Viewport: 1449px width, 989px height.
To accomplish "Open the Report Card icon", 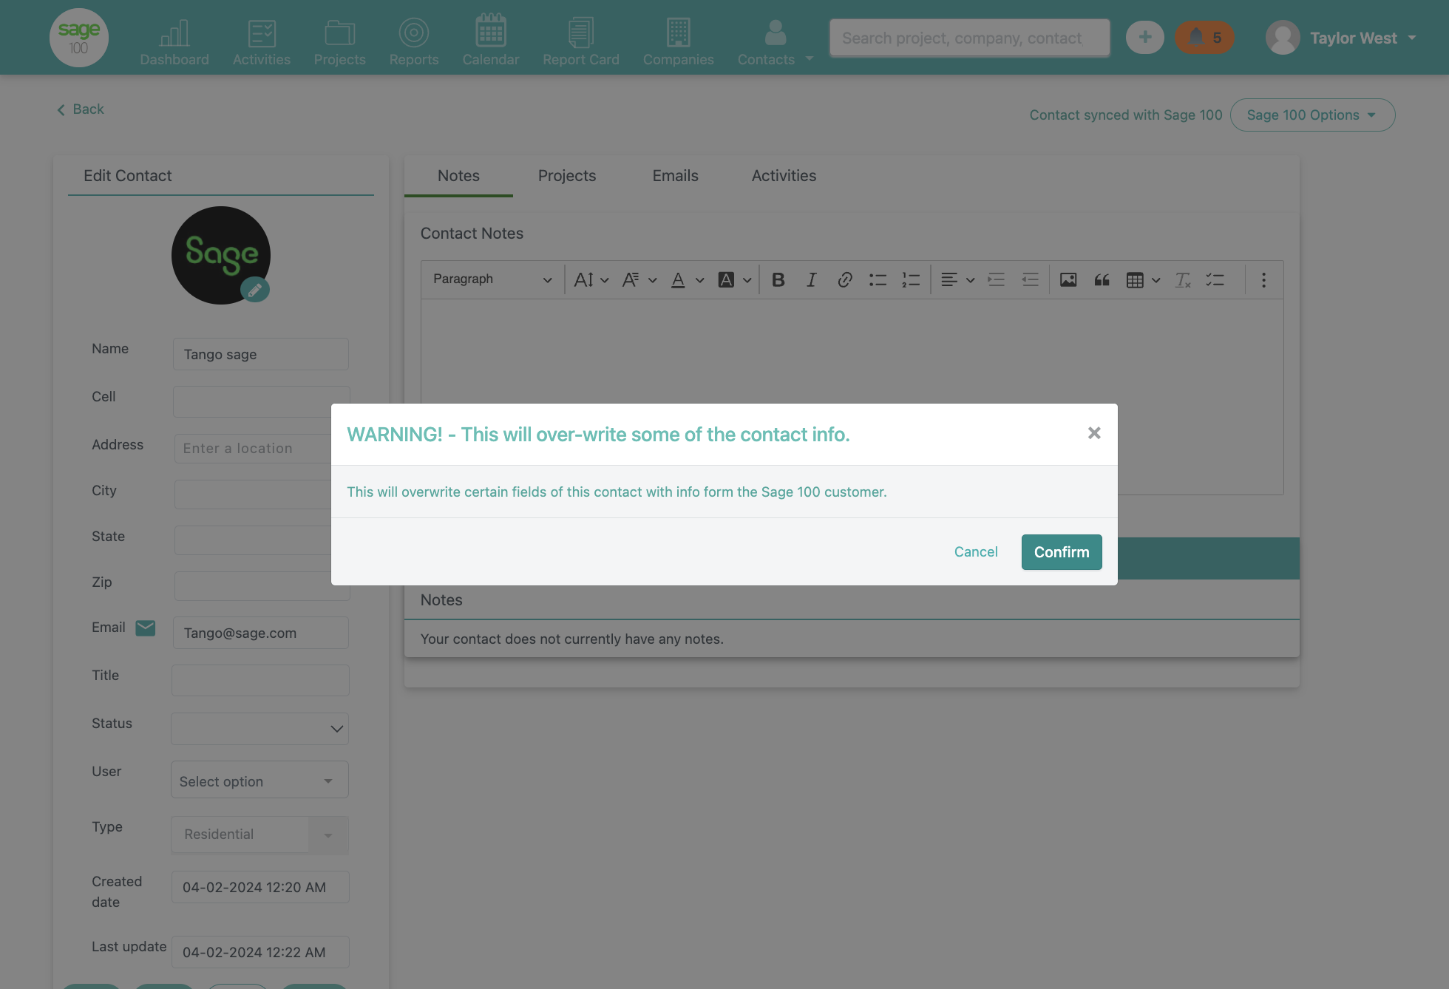I will (x=581, y=41).
